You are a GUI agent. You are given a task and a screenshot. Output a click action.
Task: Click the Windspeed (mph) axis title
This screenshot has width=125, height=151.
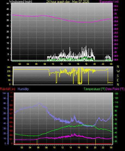(20, 2)
